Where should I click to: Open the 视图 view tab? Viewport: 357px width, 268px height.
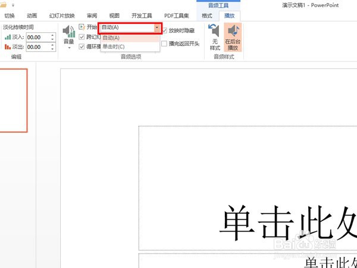(x=114, y=15)
